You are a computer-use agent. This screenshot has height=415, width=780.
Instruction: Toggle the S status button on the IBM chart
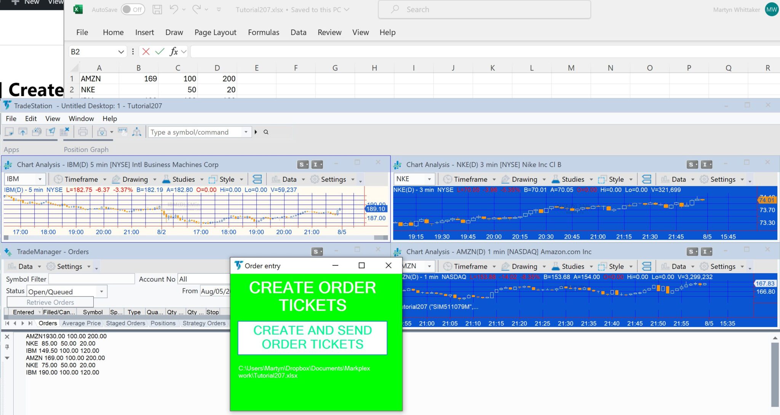(x=302, y=164)
